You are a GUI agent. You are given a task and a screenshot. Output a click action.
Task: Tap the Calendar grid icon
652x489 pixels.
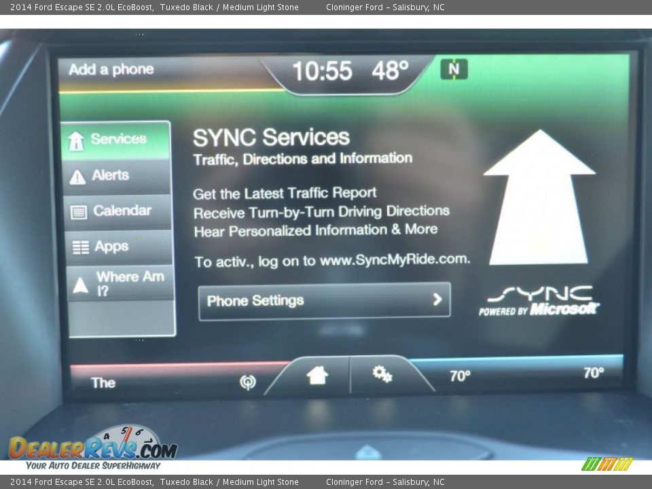(79, 212)
